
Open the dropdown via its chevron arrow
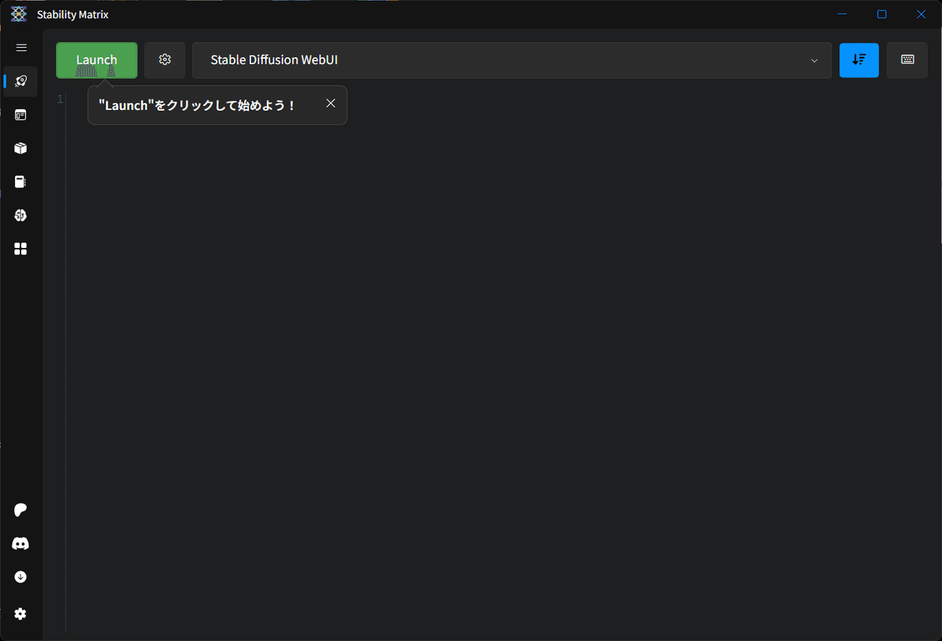click(x=814, y=60)
